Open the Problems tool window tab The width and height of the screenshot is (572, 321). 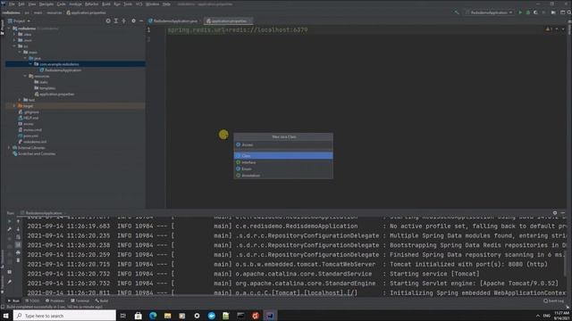55,300
